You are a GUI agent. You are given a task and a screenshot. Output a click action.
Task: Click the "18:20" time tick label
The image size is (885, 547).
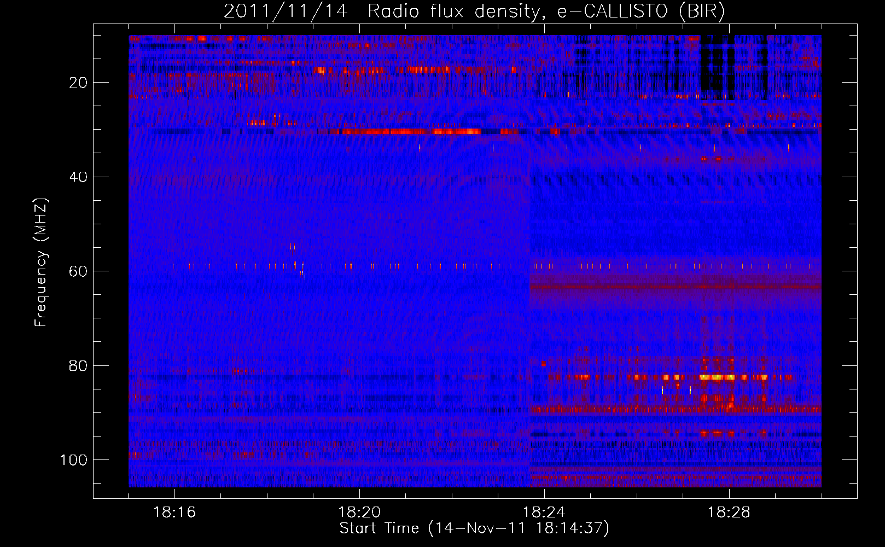pos(359,513)
